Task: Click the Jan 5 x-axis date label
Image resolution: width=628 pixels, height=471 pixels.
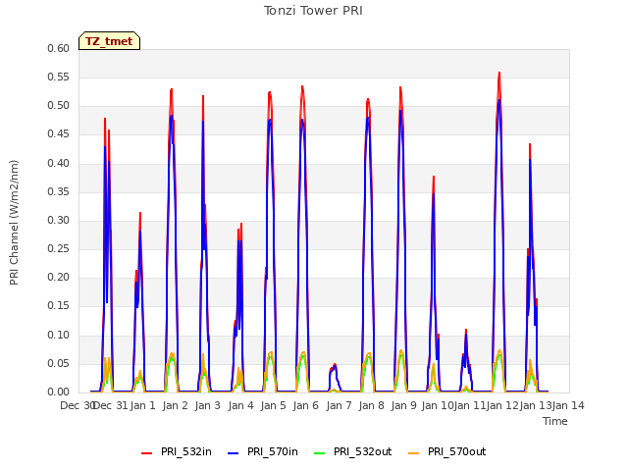Action: point(274,405)
